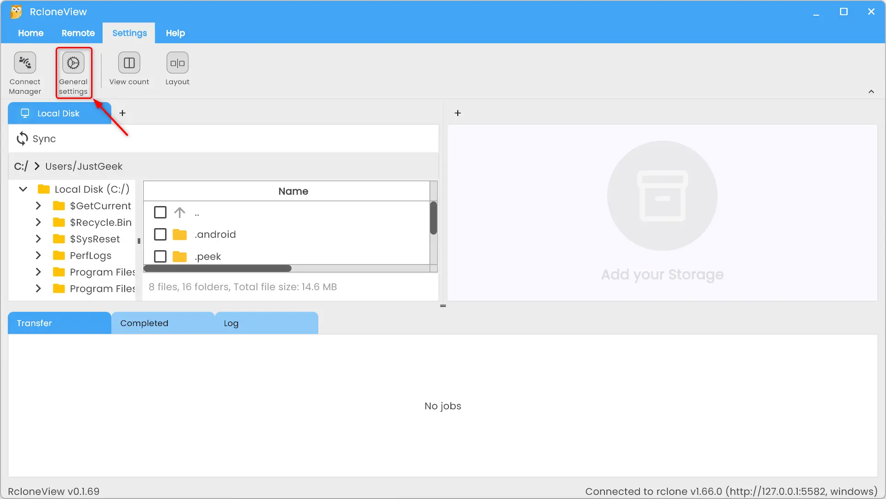Viewport: 886px width, 499px height.
Task: Collapse the ribbon with the up chevron
Action: tap(871, 92)
